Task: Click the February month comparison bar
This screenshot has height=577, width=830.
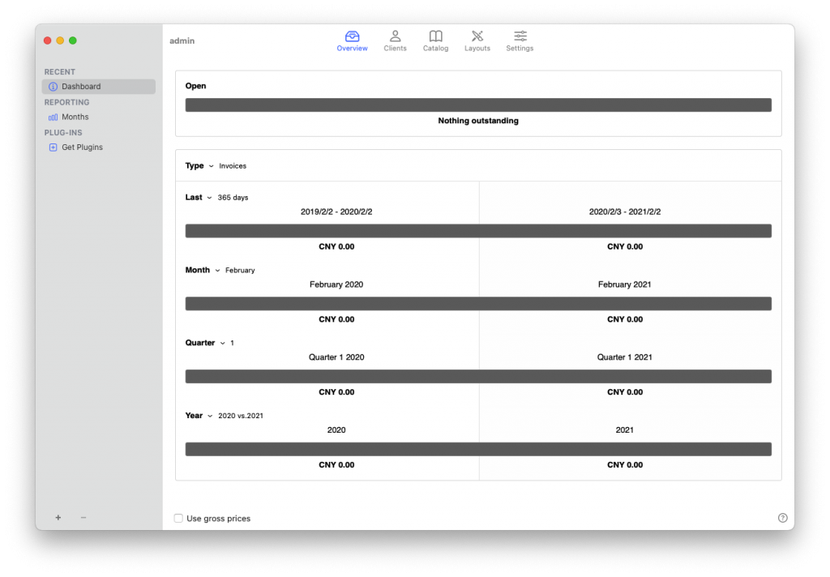Action: click(478, 303)
